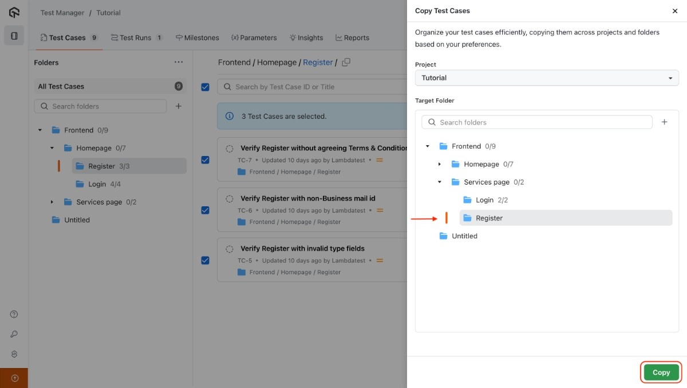
Task: Click the key icon in left sidebar
Action: (14, 334)
